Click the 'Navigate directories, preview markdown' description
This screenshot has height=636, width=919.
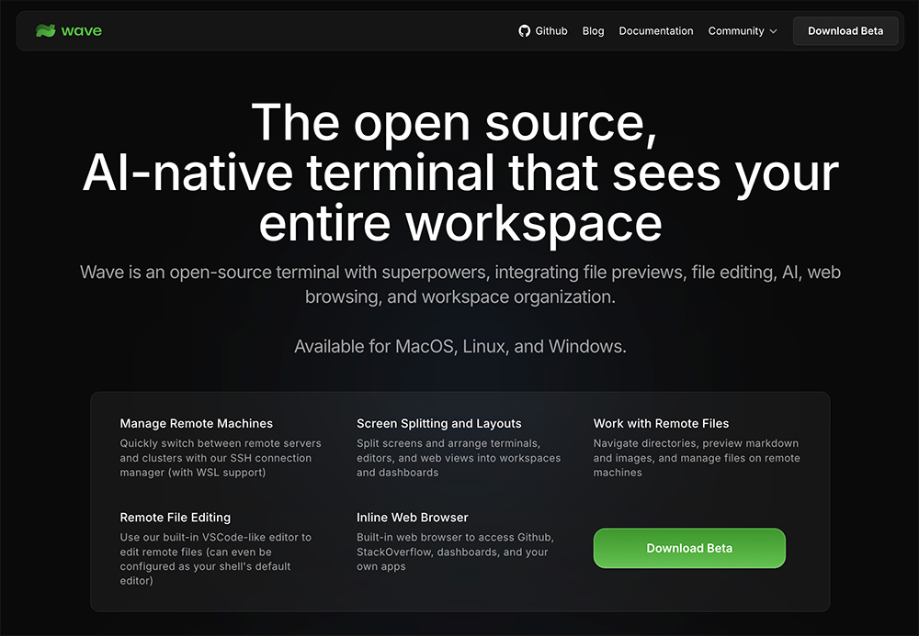697,458
